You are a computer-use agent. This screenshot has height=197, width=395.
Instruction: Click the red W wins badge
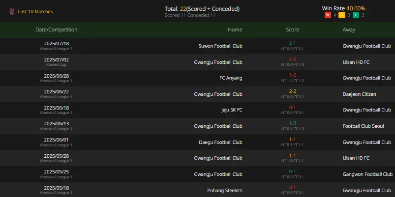328,15
